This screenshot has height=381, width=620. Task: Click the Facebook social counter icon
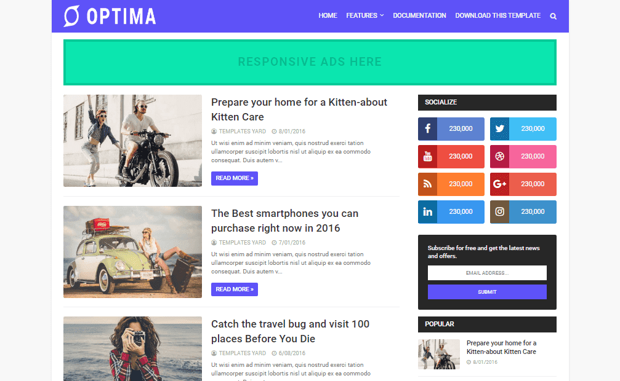tap(427, 128)
